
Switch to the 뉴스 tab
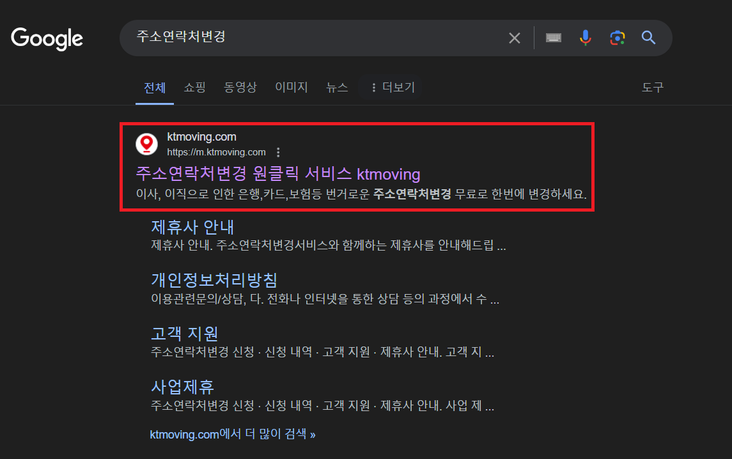click(x=337, y=88)
